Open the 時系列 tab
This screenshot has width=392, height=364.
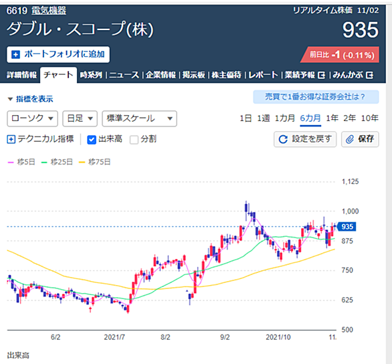(91, 75)
